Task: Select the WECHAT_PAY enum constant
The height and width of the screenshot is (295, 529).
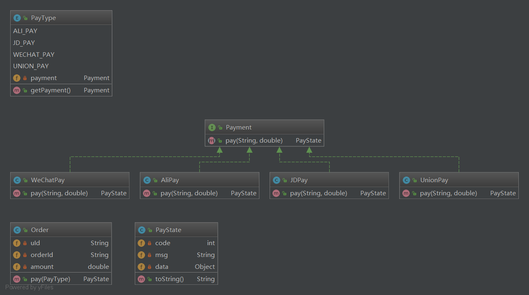Action: [x=33, y=55]
